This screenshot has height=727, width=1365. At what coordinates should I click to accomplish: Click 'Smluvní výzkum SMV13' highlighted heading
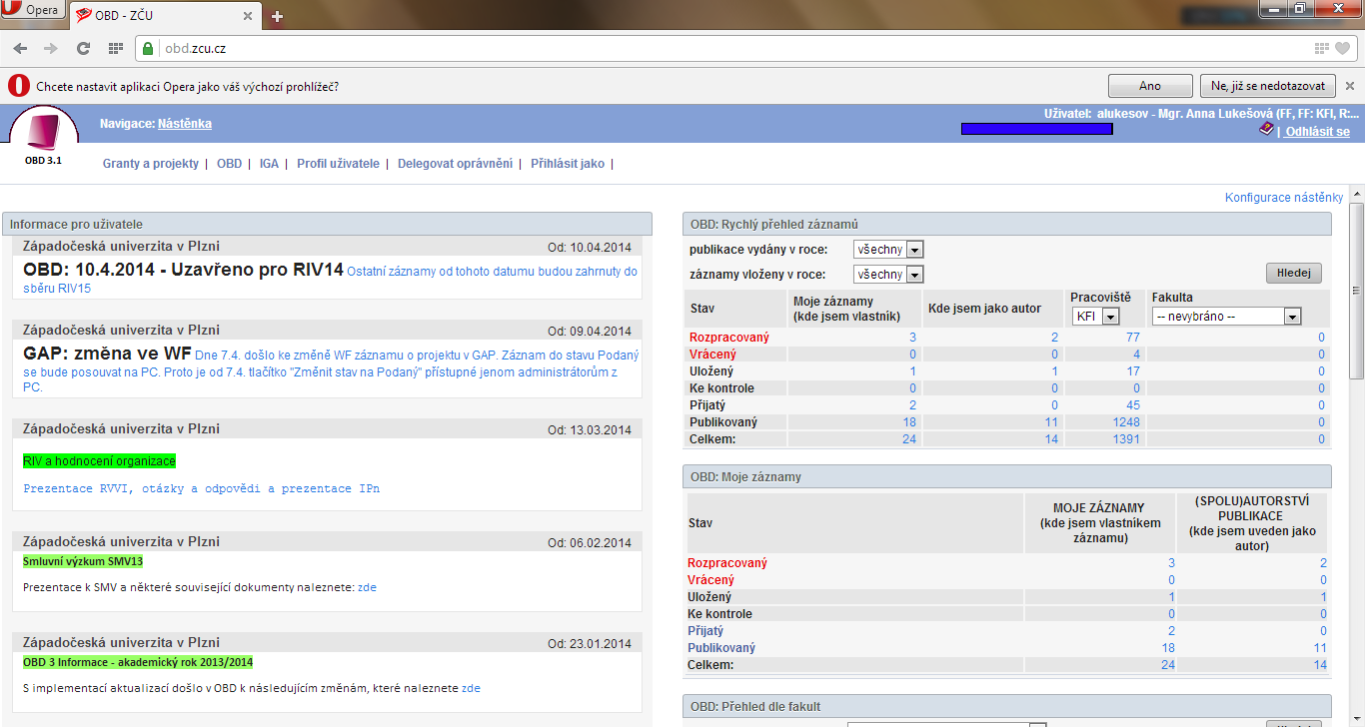[83, 561]
